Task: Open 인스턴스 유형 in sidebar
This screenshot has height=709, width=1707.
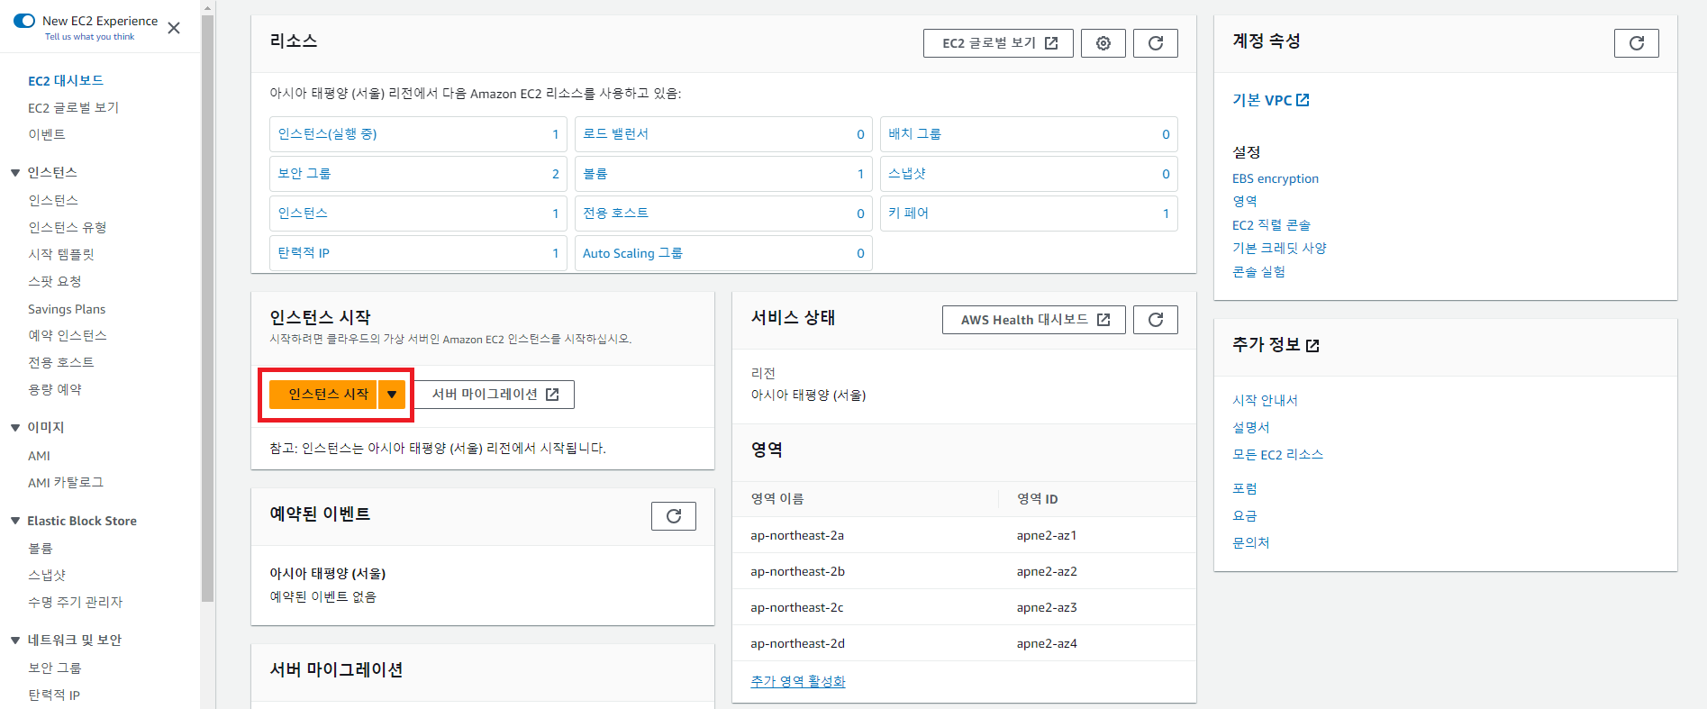Action: (68, 227)
